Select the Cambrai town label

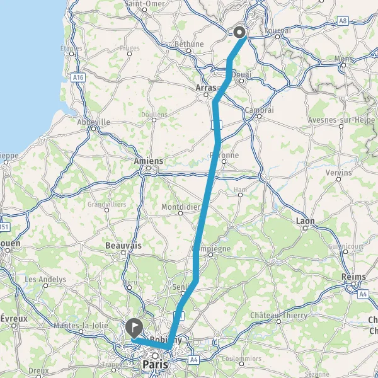tap(259, 110)
